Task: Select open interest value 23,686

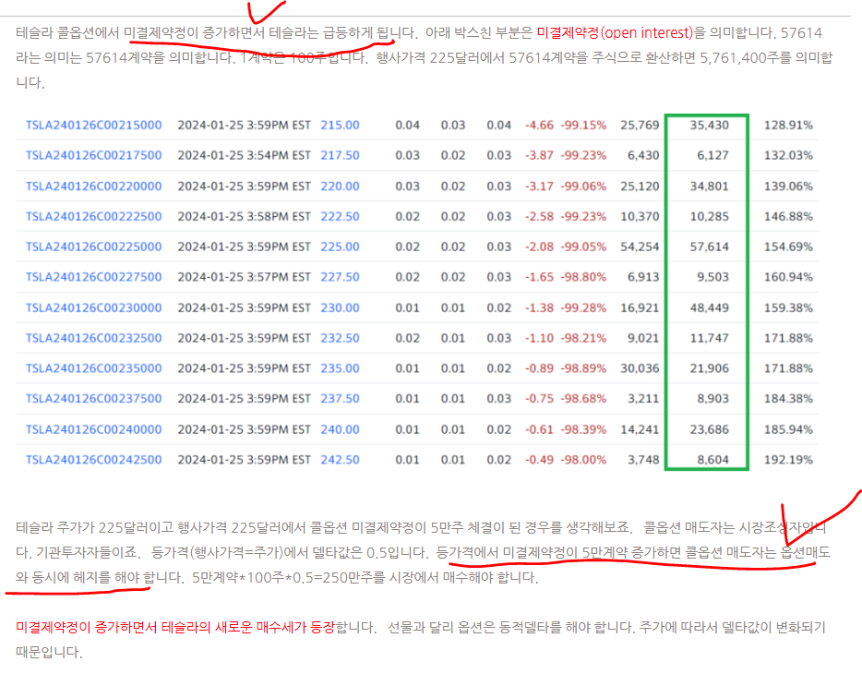Action: coord(710,429)
